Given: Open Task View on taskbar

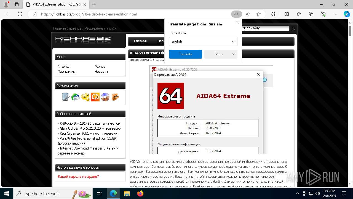Looking at the screenshot, I should (x=99, y=193).
